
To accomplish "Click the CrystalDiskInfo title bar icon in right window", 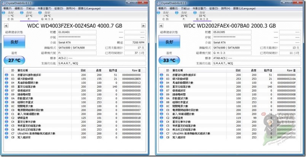I will tap(159, 3).
